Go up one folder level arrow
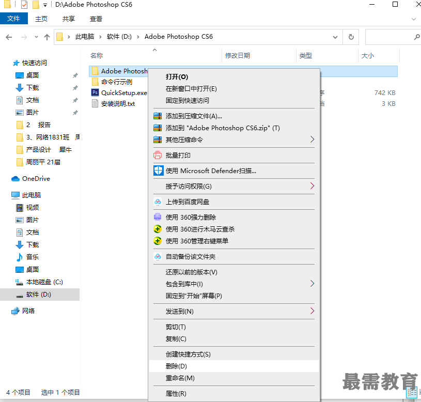The width and height of the screenshot is (421, 402). pos(47,37)
